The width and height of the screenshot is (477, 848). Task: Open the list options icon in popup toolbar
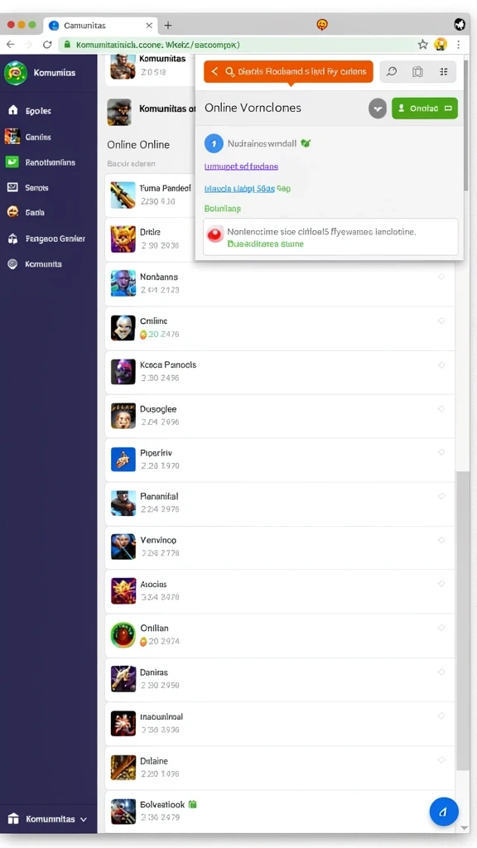444,71
